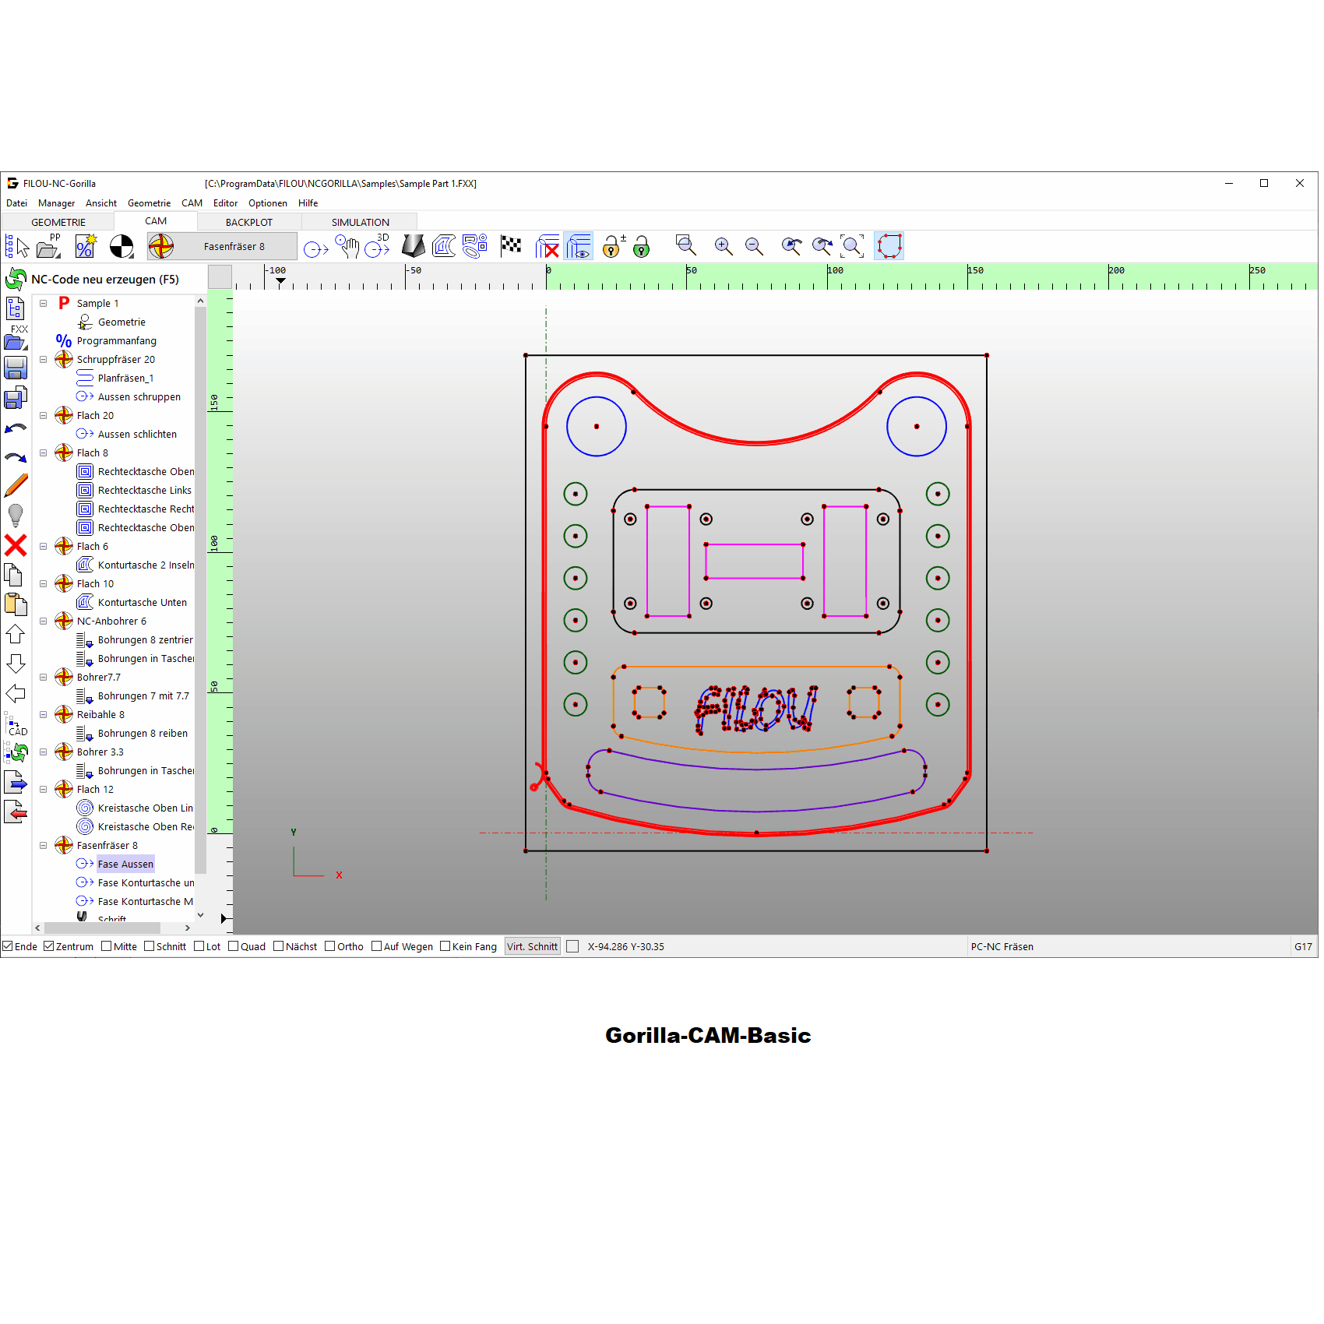Enable the Mitte snap checkbox

pos(107,946)
